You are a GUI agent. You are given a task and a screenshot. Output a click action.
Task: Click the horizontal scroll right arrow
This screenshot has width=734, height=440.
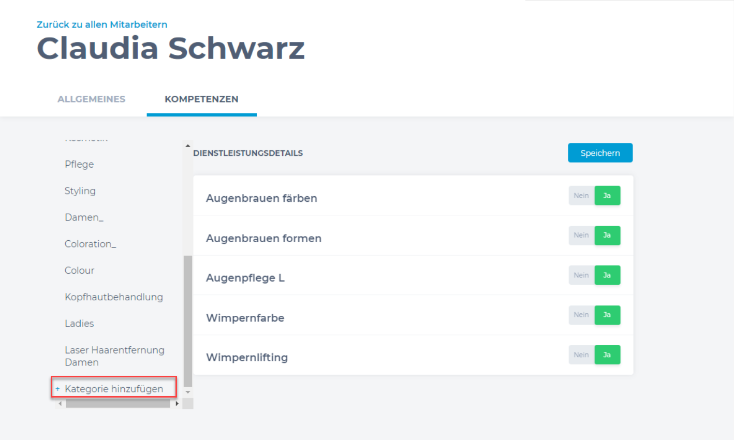point(177,404)
